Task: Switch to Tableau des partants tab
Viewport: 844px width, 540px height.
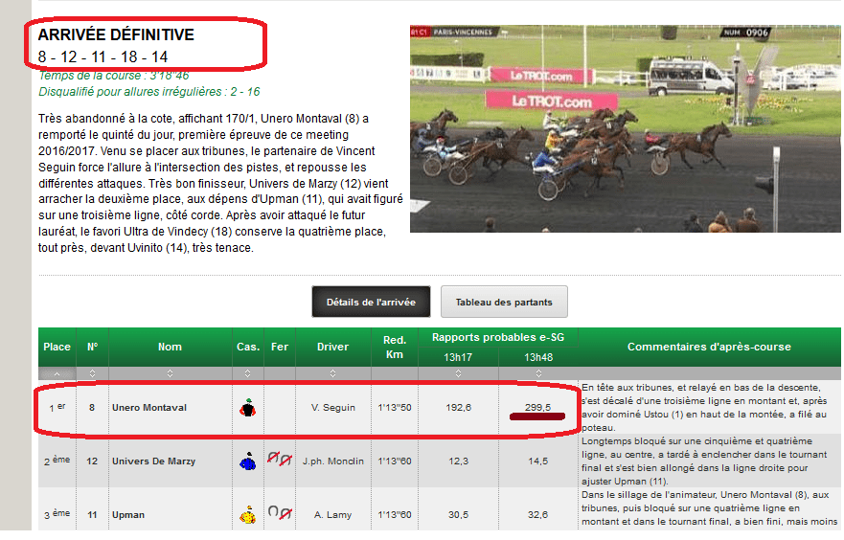Action: (504, 302)
